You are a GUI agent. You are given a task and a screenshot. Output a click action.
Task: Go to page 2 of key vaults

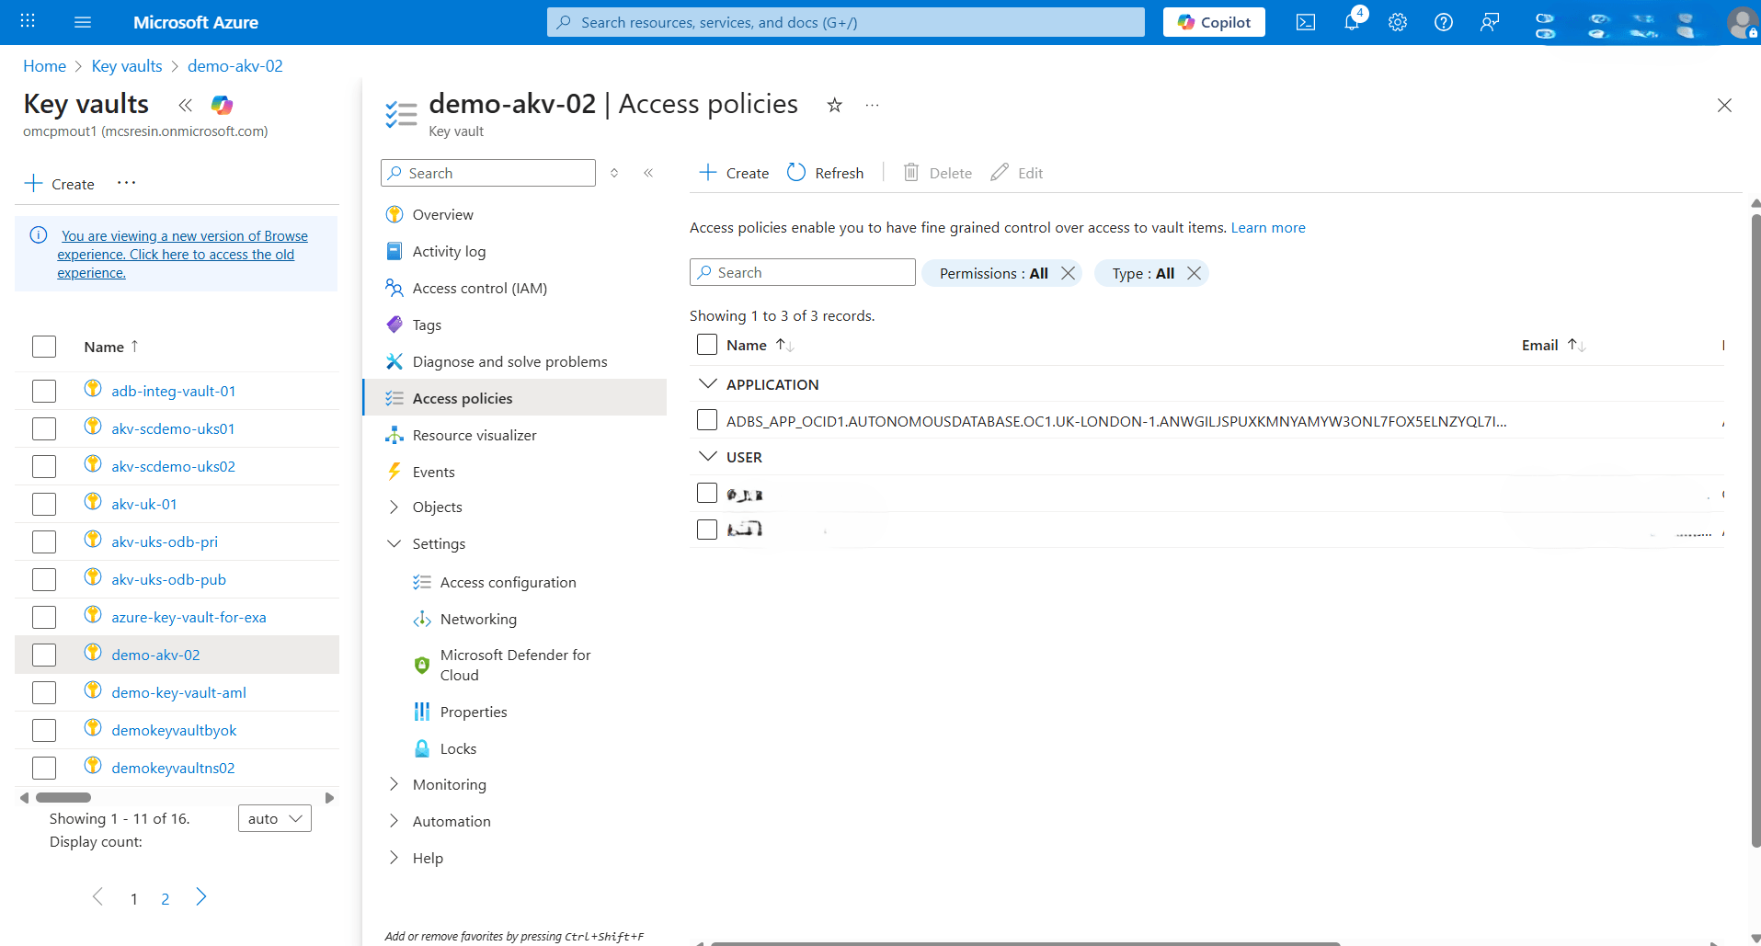pos(166,898)
